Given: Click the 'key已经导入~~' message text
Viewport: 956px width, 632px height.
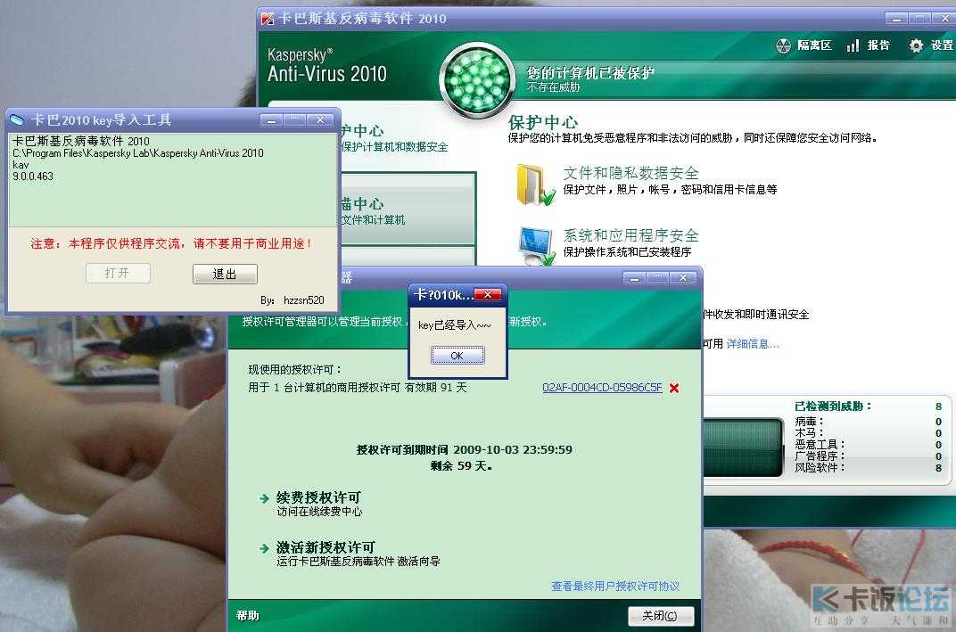Looking at the screenshot, I should click(454, 325).
